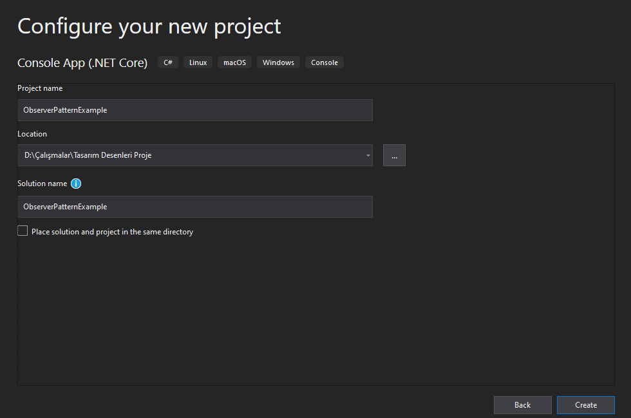Click the Solution name label text
Screen dimensions: 631x418
tap(42, 184)
